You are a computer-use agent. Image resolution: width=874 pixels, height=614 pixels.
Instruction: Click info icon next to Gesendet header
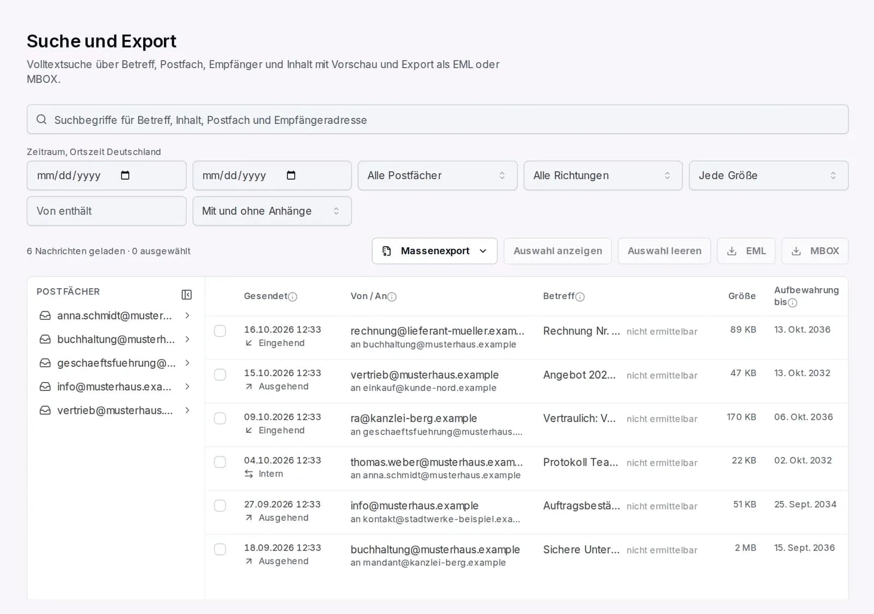point(293,297)
